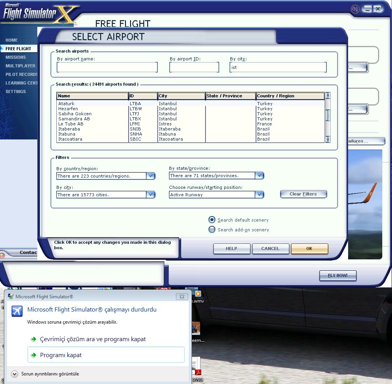Viewport: 392px width, 384px height.
Task: Select the Sabiha Gokcen airport row
Action: [x=190, y=114]
